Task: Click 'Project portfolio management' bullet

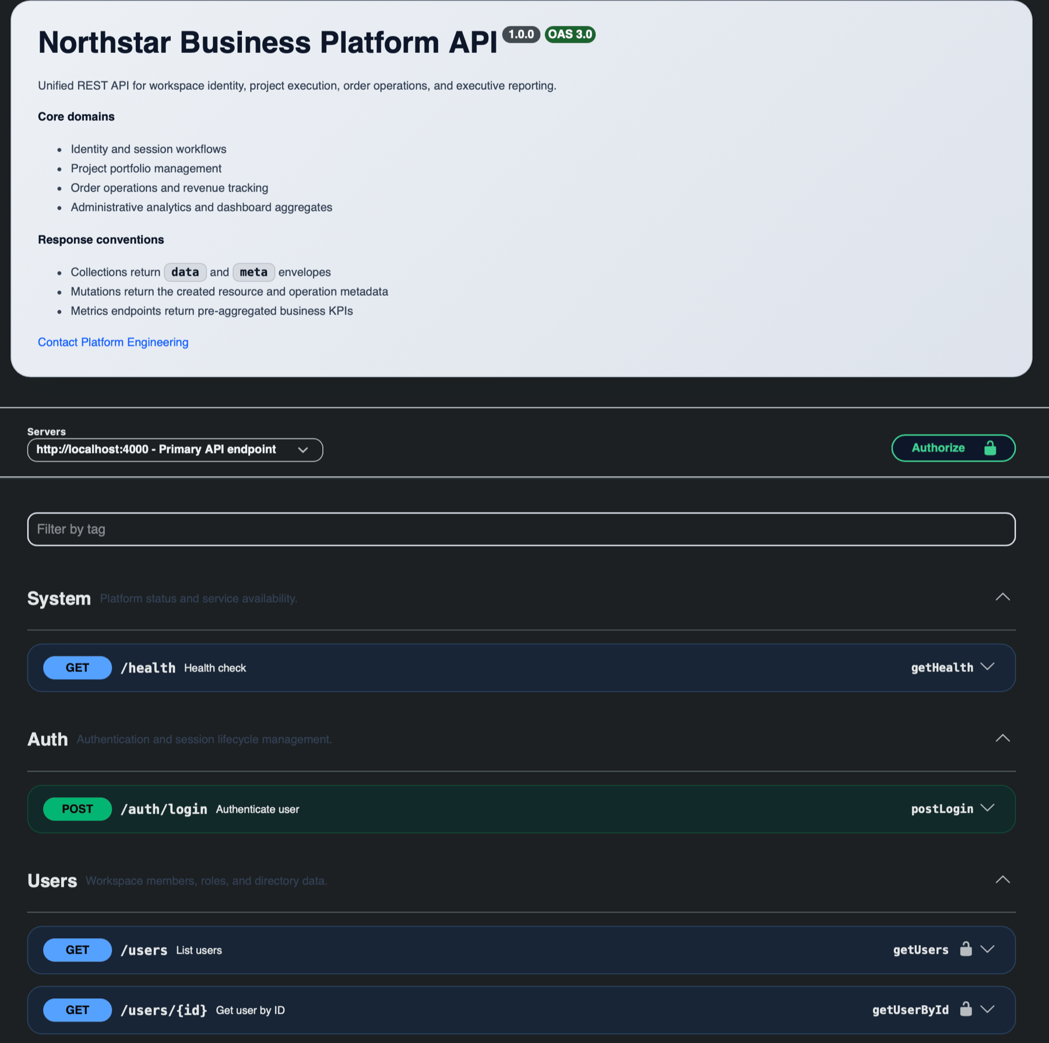Action: point(146,168)
